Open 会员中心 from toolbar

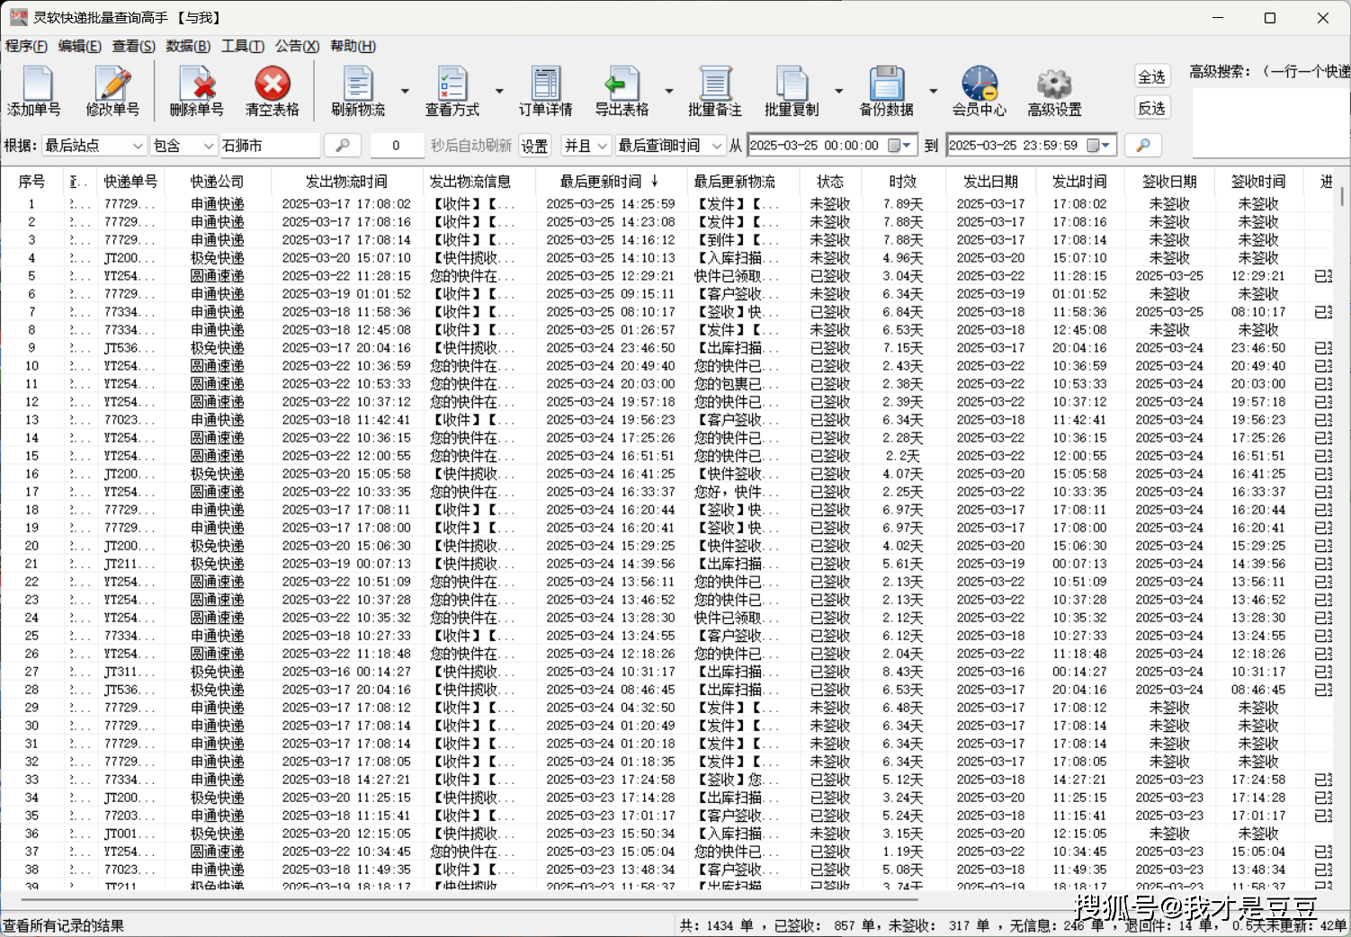click(x=980, y=92)
